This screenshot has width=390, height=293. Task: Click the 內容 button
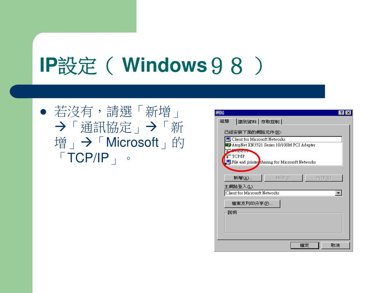(x=324, y=178)
